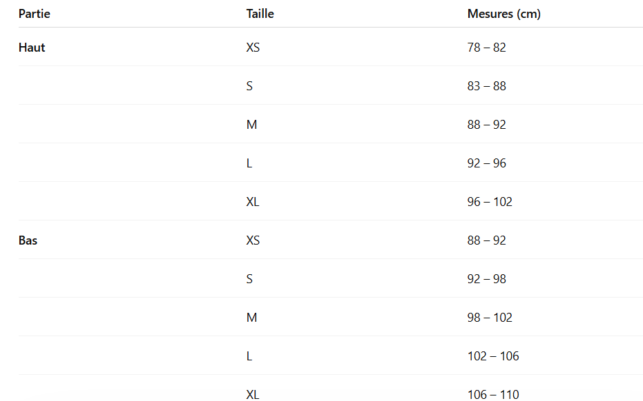The image size is (643, 401).
Task: Select the XL size in Haut section
Action: (x=253, y=202)
